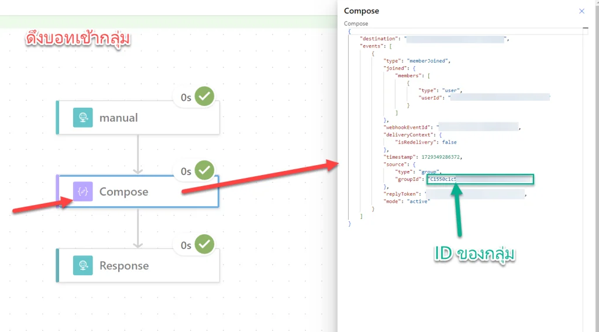This screenshot has height=332, width=599.
Task: Click the "replyToken" key
Action: [x=402, y=194]
